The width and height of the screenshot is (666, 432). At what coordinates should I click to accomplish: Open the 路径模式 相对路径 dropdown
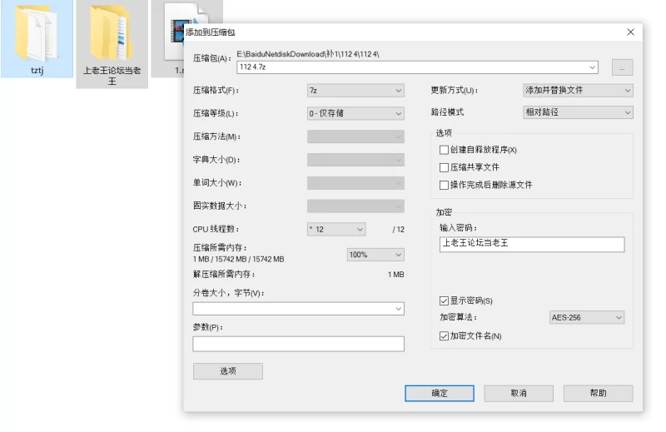pyautogui.click(x=578, y=112)
